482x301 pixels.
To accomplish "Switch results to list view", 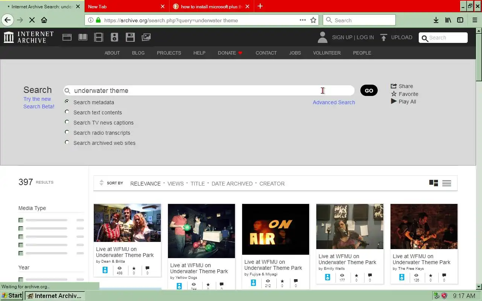I will (447, 183).
